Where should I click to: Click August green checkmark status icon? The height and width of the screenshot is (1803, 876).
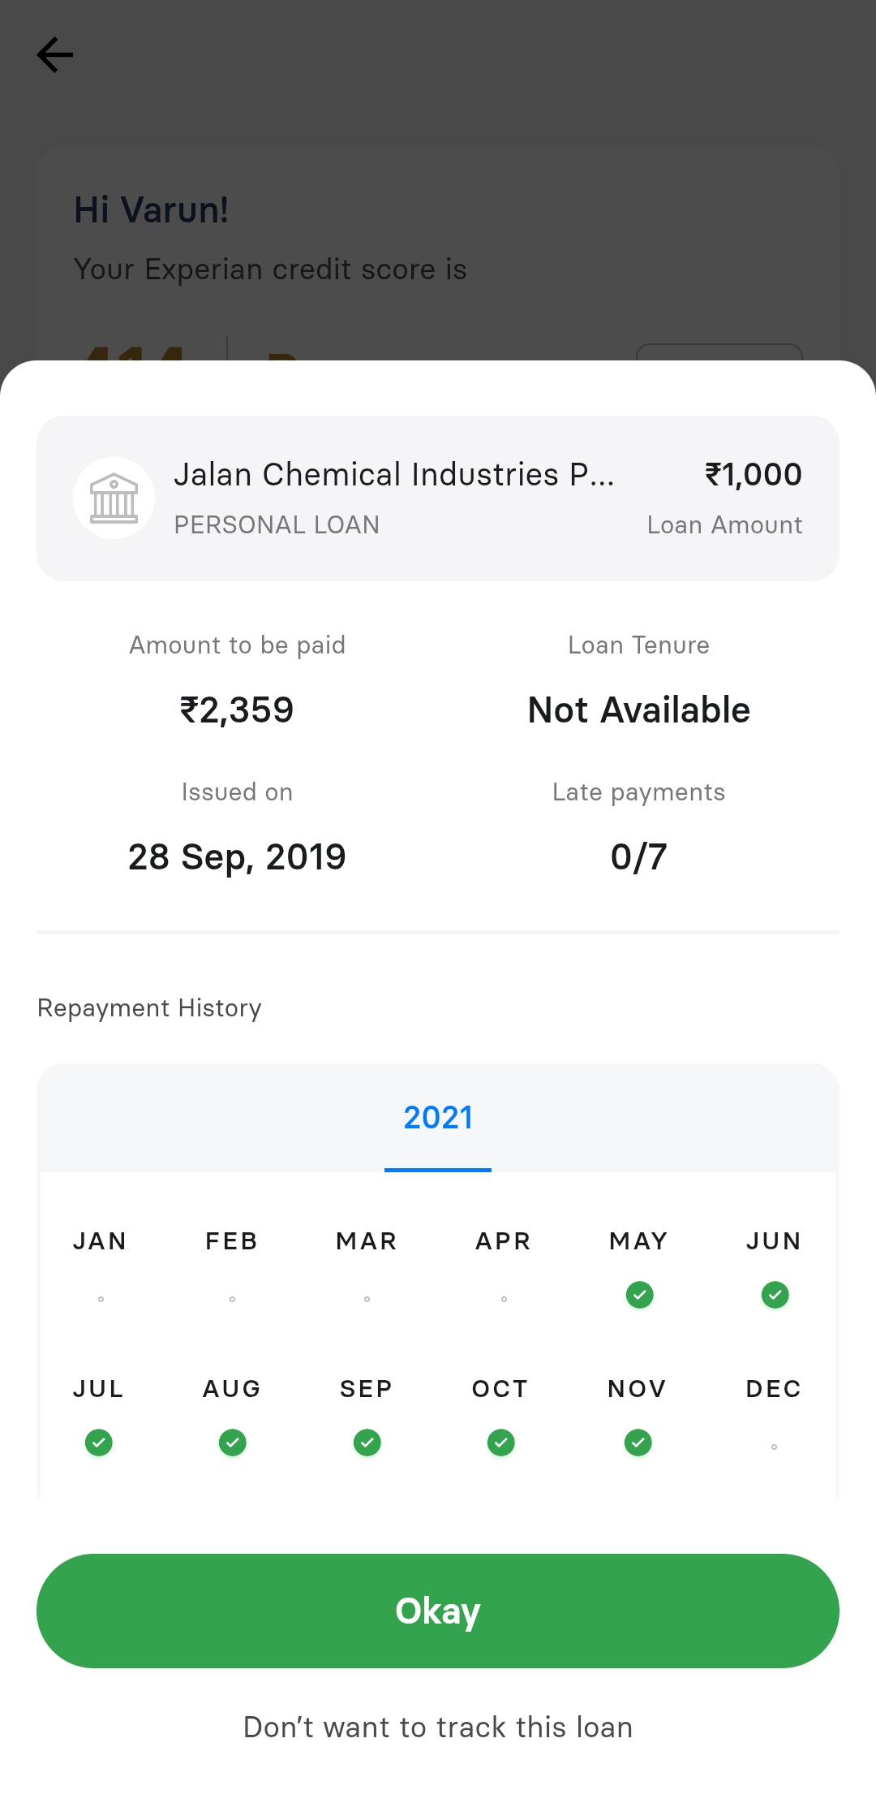(233, 1443)
